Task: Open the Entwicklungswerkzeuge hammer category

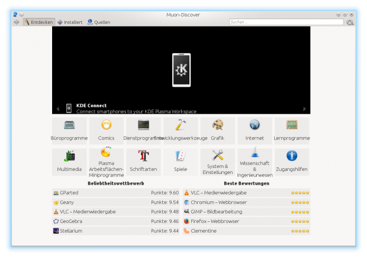Action: (181, 131)
